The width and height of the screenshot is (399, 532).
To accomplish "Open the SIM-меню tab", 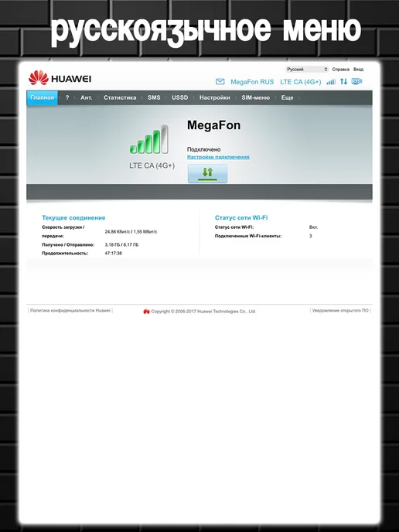I will pyautogui.click(x=255, y=97).
